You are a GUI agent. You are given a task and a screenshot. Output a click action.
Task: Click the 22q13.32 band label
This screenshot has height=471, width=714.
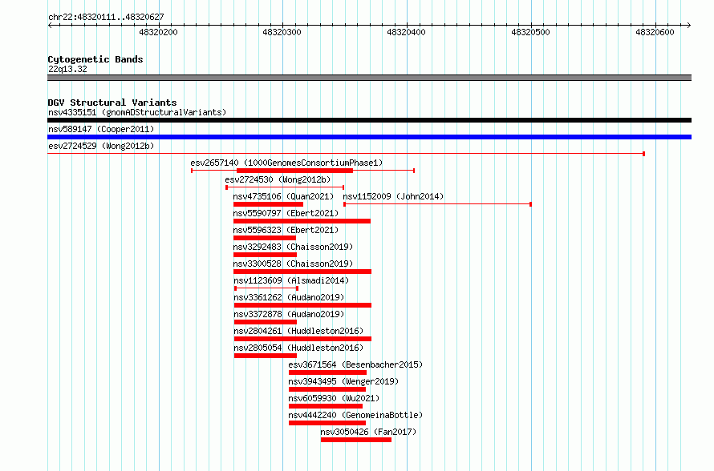(x=67, y=69)
